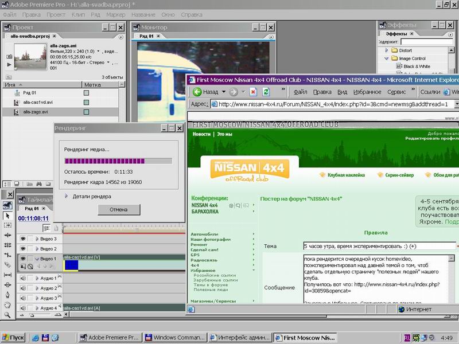Select the dashed-box Track Select tool
This screenshot has height=344, width=459.
point(7,225)
